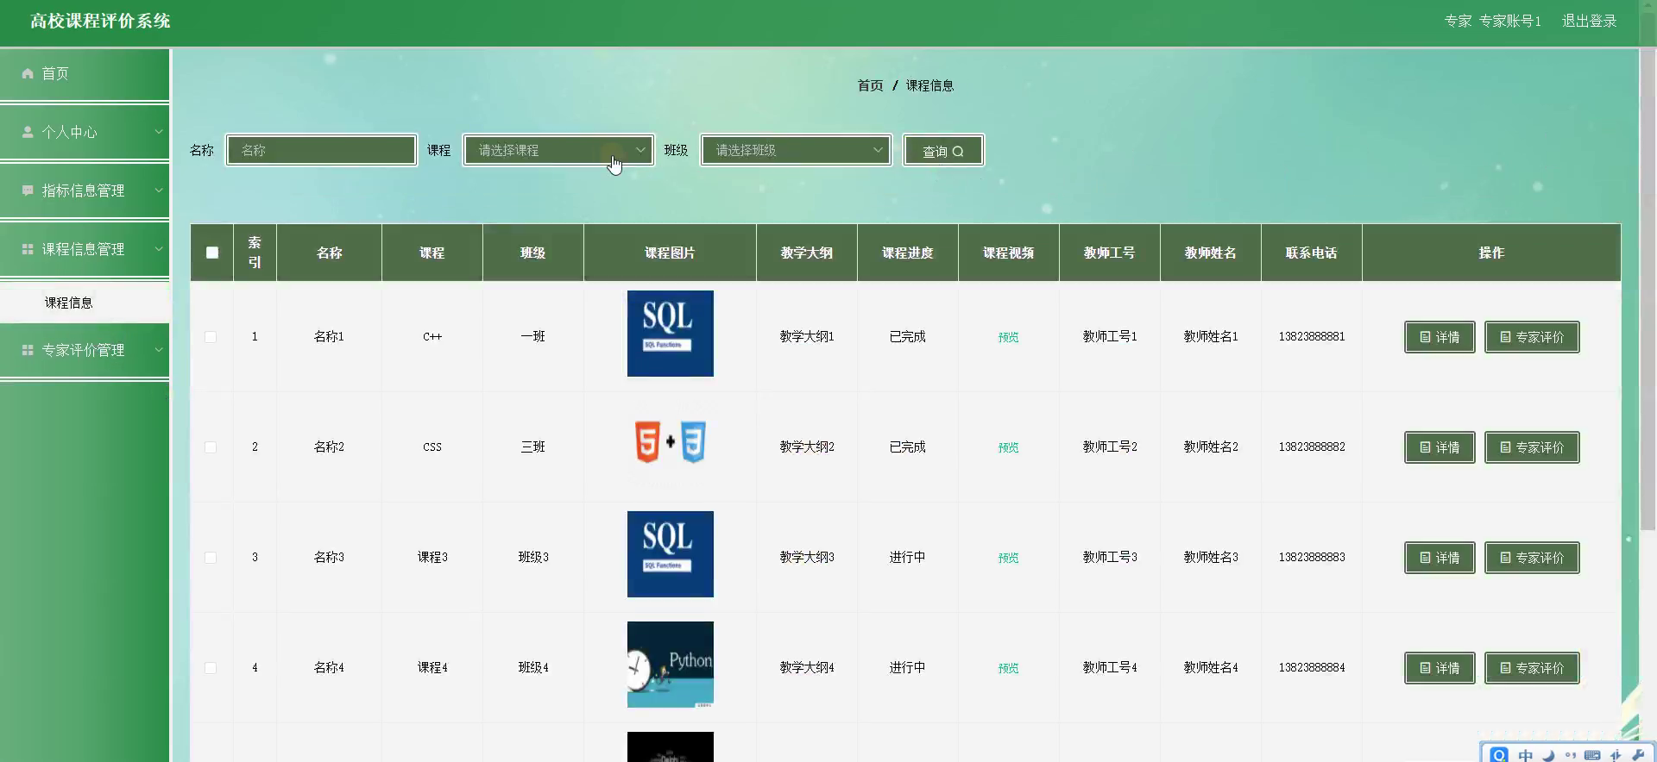This screenshot has height=762, width=1657.
Task: Open the SQL course image of 名称1
Action: tap(671, 334)
